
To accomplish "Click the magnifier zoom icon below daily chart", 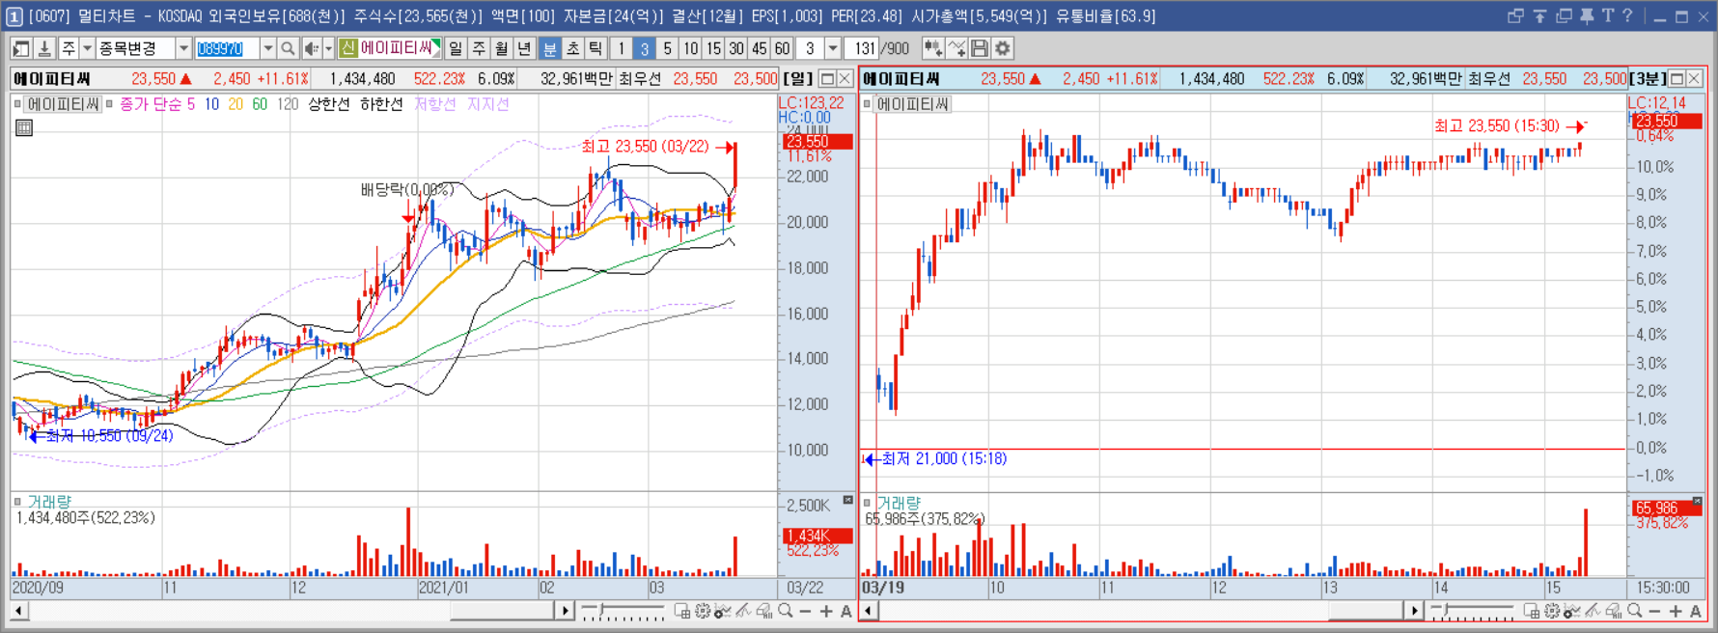I will click(x=786, y=611).
